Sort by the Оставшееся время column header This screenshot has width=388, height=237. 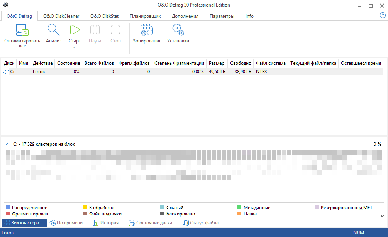click(x=361, y=63)
